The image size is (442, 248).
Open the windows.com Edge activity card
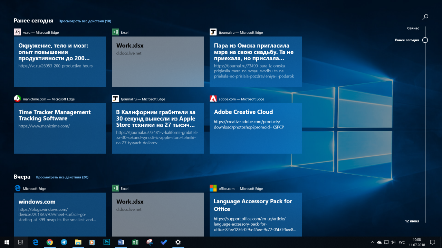click(x=60, y=214)
